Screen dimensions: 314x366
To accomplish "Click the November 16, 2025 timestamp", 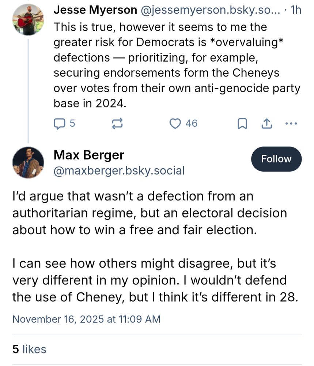I will click(x=86, y=319).
